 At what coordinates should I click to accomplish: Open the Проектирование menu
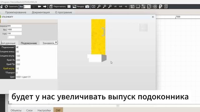(16, 12)
